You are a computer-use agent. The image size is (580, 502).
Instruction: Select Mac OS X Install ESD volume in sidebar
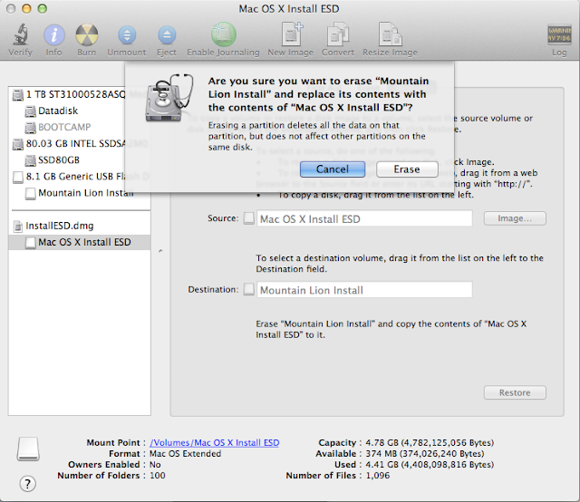pyautogui.click(x=79, y=242)
